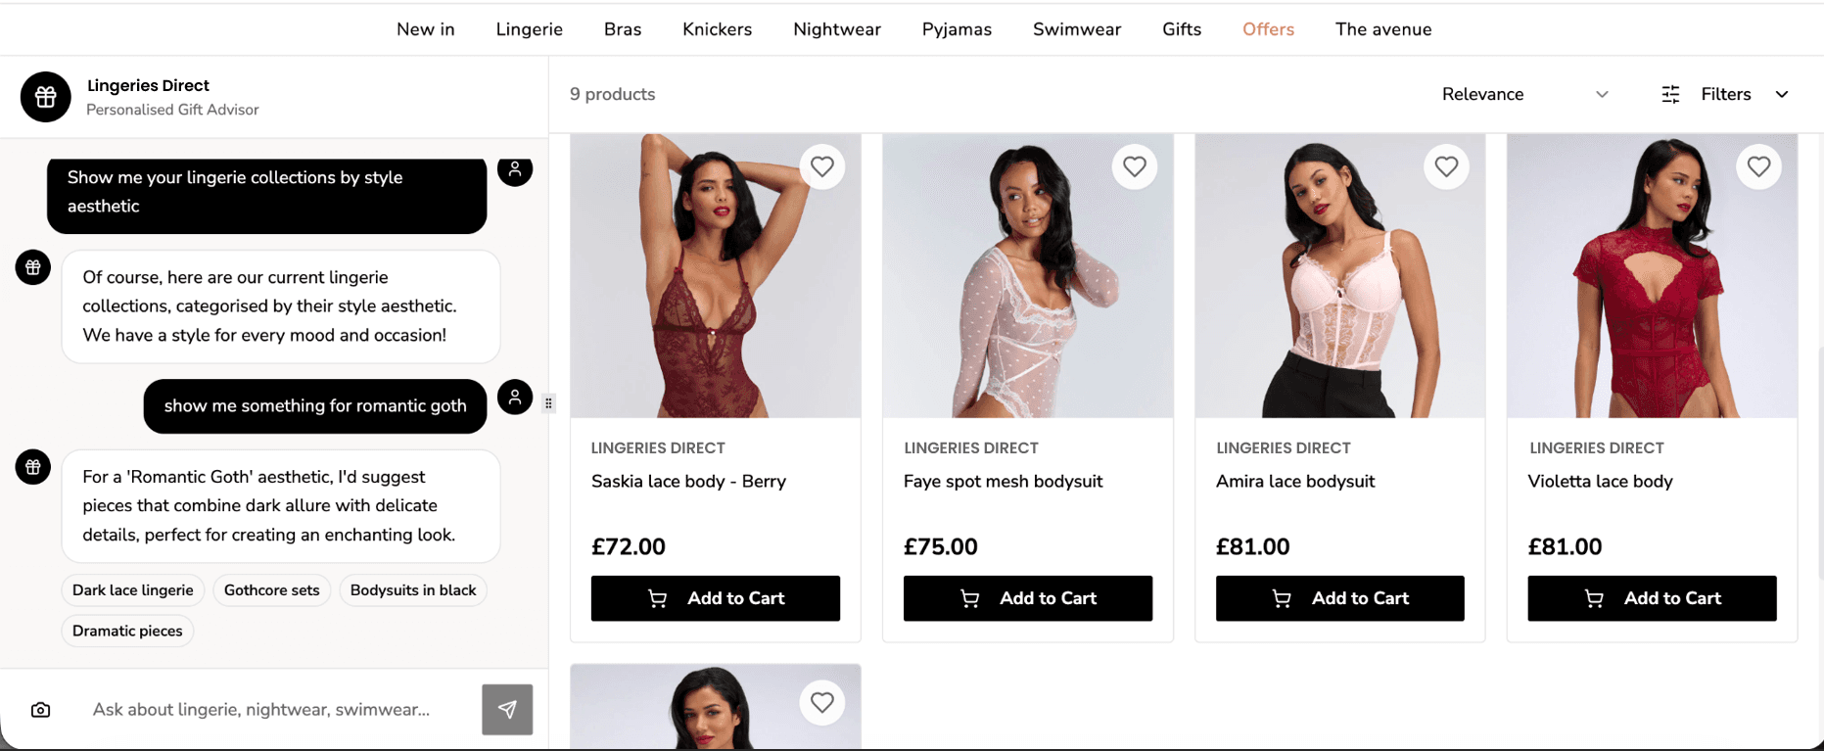Viewport: 1824px width, 751px height.
Task: Open the Offers menu
Action: 1268,29
